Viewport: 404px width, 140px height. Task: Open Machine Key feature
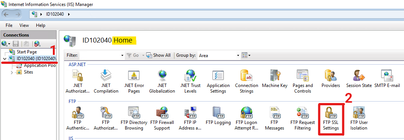point(275,79)
